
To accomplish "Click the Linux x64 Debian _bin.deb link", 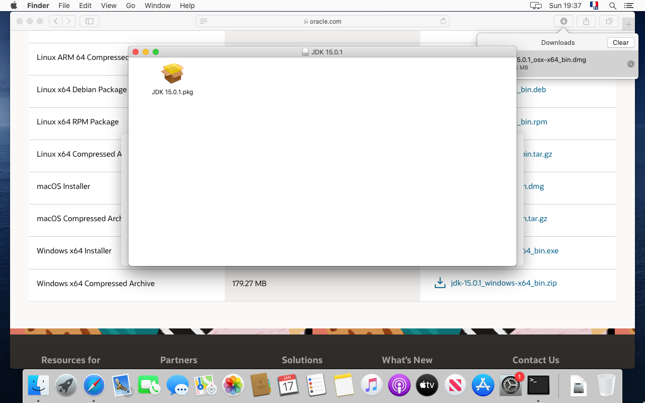I will pyautogui.click(x=532, y=90).
